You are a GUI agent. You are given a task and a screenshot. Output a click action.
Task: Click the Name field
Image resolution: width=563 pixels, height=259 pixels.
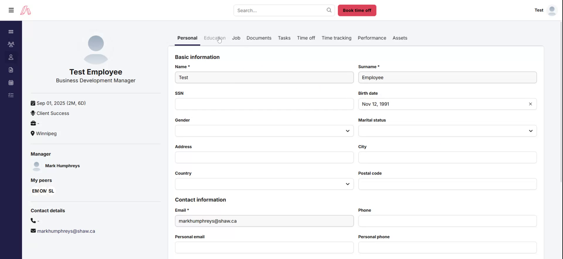pos(264,77)
